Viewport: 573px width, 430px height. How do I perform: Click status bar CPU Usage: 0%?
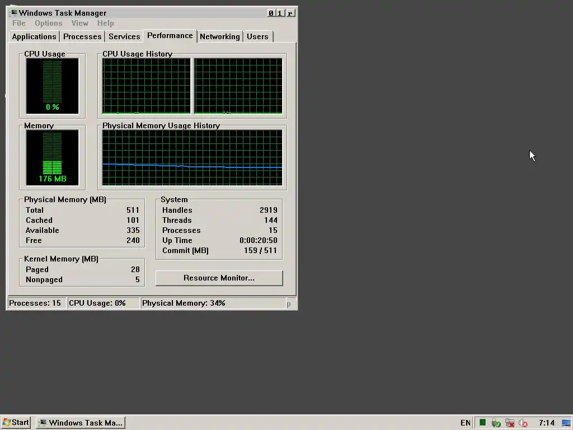[x=104, y=303]
